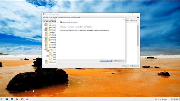Click the back arrow in the dialog
This screenshot has height=101, width=180.
click(58, 22)
